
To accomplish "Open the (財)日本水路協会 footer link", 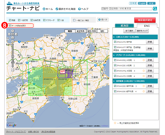I will coord(48,132).
